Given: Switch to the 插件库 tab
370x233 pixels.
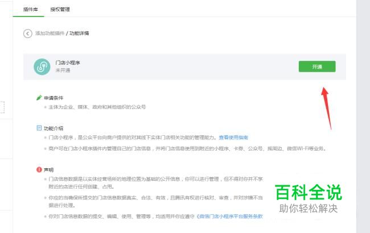Looking at the screenshot, I should [30, 10].
